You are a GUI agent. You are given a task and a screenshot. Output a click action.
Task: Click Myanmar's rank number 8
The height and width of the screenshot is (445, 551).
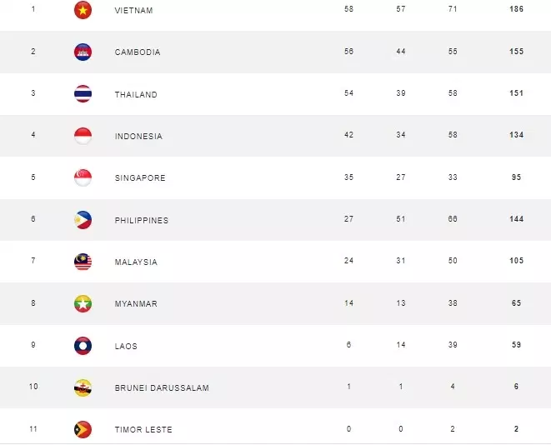click(x=33, y=302)
